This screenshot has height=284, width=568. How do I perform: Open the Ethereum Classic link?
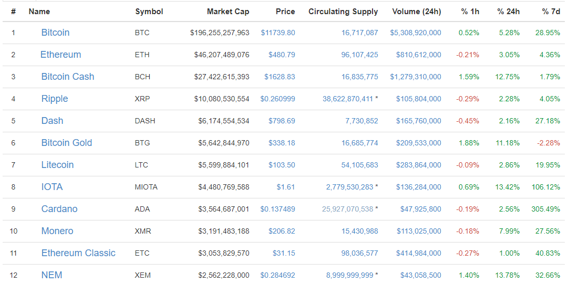tap(78, 253)
